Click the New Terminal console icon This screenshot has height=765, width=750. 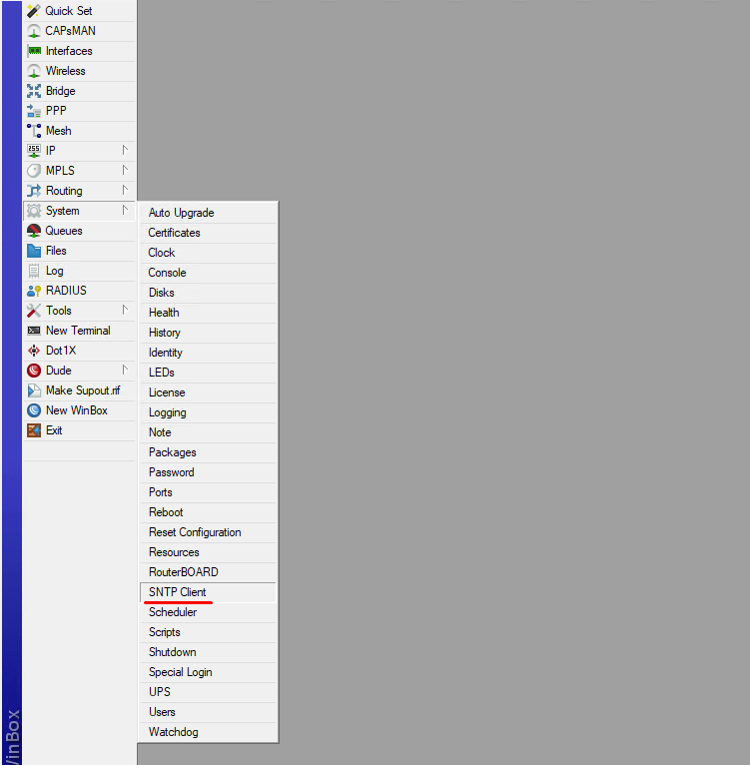34,331
